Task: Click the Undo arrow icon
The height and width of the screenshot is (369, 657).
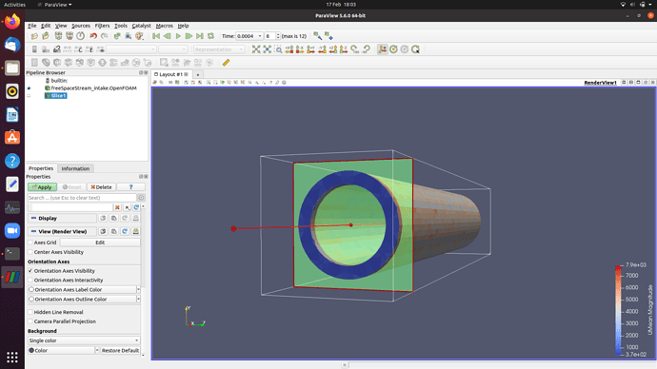Action: coord(93,36)
